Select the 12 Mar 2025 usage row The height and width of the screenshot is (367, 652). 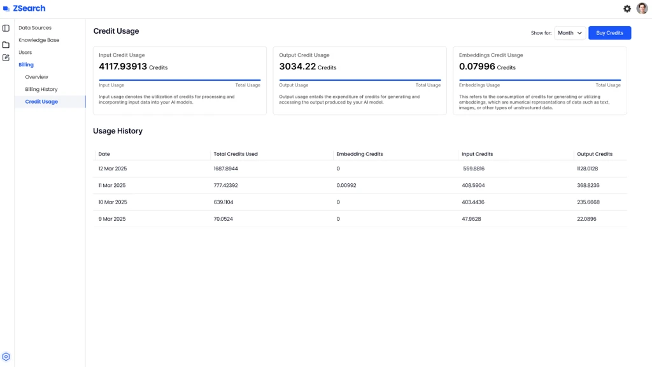tap(360, 169)
